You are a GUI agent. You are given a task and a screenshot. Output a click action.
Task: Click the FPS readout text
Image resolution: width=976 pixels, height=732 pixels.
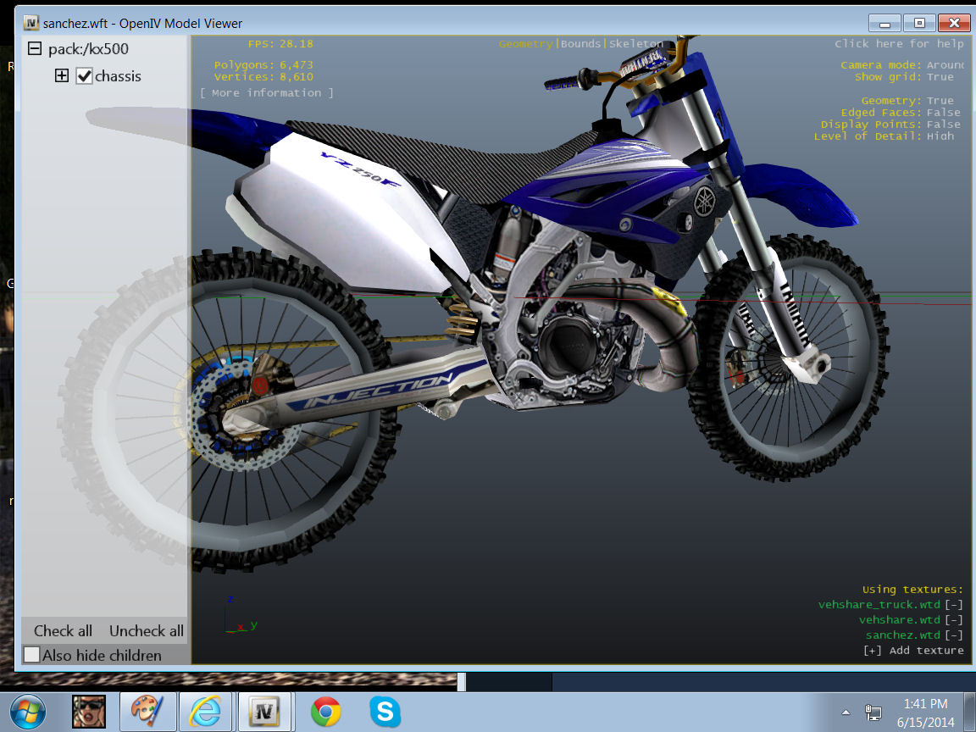[280, 43]
